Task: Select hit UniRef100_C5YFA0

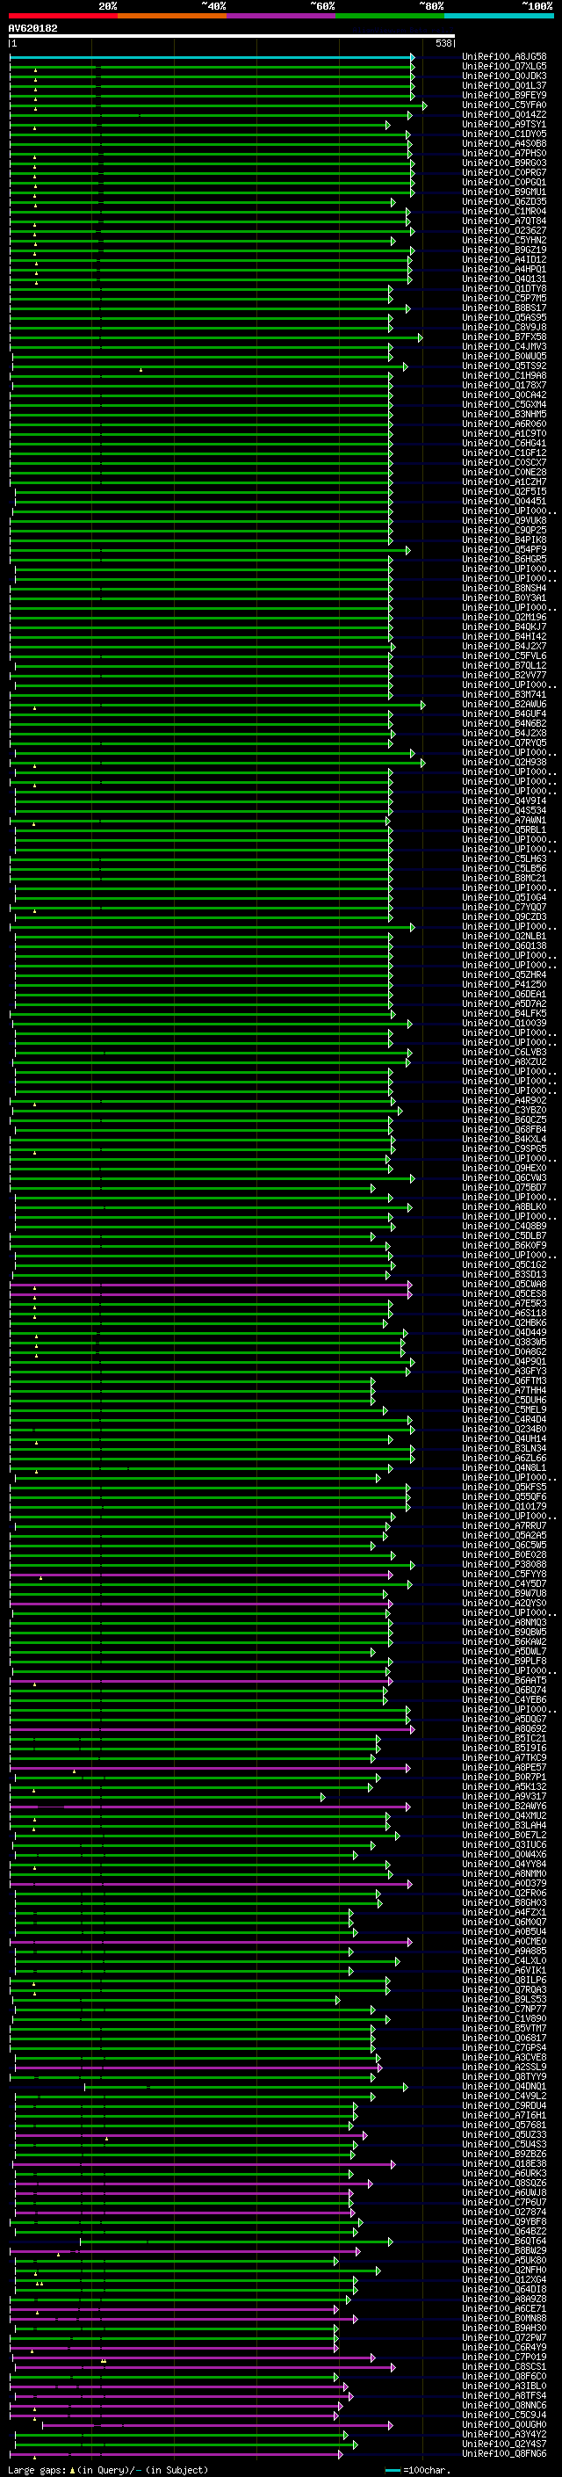Action: [504, 105]
